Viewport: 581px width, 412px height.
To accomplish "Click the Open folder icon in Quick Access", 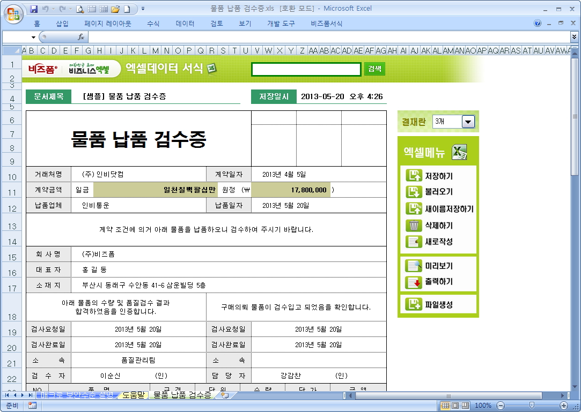I will (115, 9).
